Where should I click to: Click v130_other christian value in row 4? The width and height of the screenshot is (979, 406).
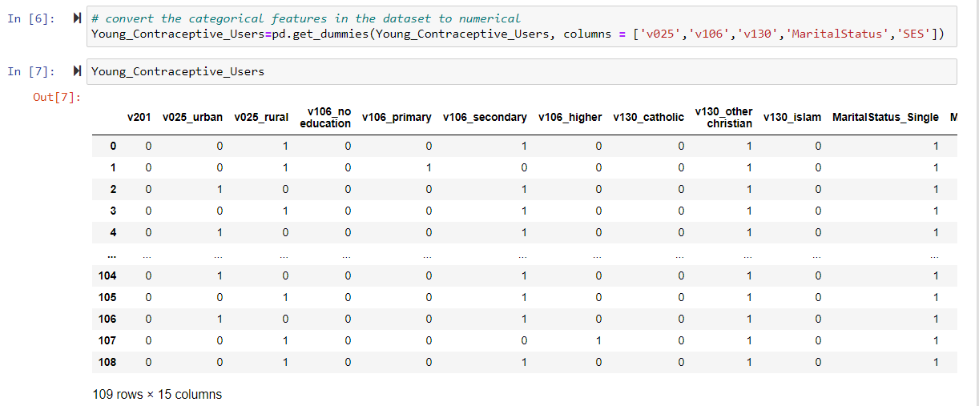tap(749, 233)
